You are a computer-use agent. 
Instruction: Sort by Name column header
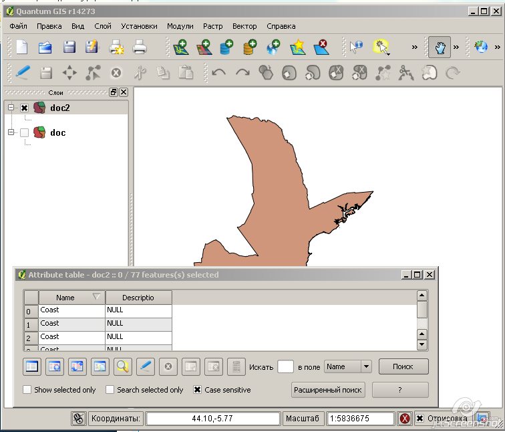click(72, 297)
